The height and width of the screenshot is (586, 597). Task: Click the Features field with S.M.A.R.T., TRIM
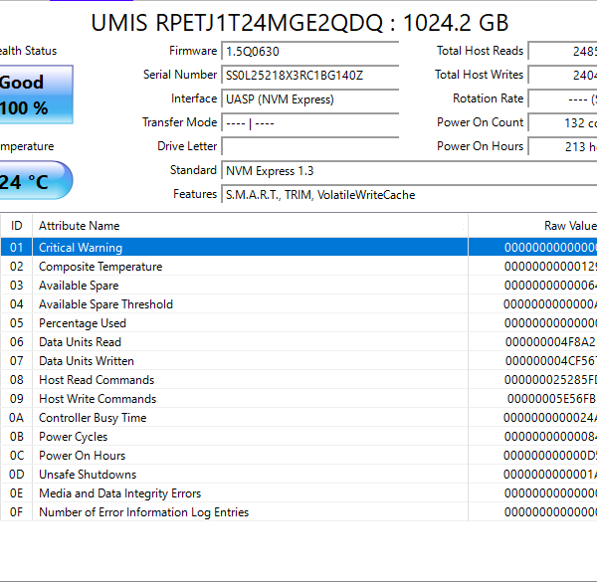(409, 195)
